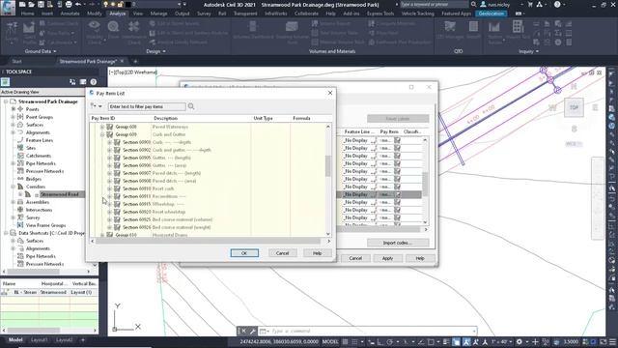Click Import codes... button in background dialog
The height and width of the screenshot is (348, 618).
pos(398,243)
